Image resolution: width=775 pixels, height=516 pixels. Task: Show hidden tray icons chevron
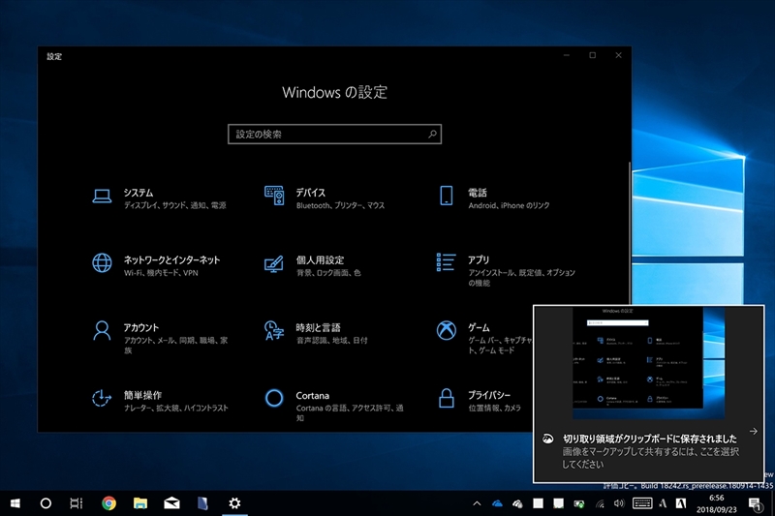(477, 503)
